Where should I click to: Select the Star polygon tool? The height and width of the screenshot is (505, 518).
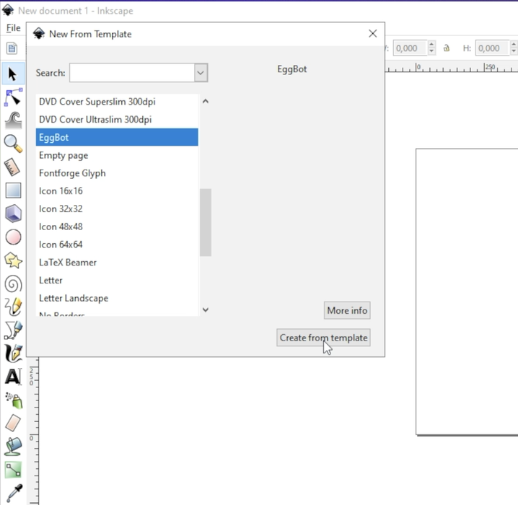point(13,260)
